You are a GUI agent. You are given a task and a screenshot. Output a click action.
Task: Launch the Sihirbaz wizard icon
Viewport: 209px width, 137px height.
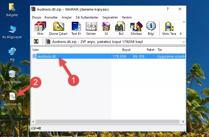136,28
